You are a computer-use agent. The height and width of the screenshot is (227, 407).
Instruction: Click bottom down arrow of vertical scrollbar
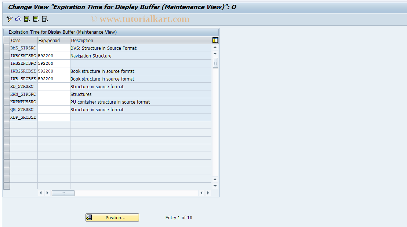click(x=215, y=186)
